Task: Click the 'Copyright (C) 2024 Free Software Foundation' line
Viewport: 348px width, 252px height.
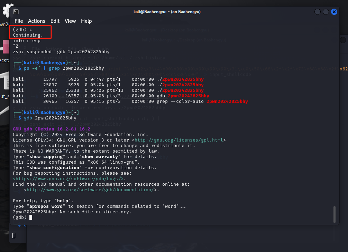Action: pos(80,135)
